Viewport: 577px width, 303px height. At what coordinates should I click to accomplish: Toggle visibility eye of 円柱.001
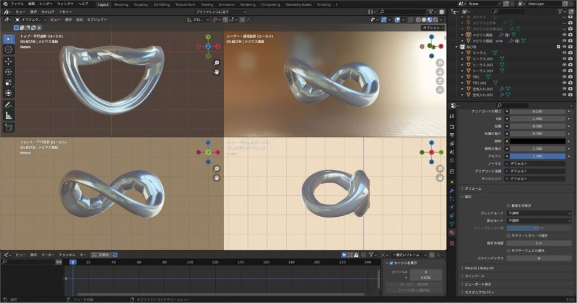(564, 83)
